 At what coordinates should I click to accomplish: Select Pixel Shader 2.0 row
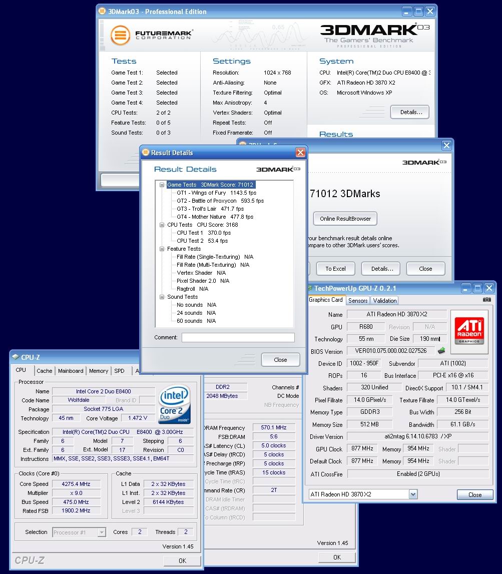click(203, 281)
